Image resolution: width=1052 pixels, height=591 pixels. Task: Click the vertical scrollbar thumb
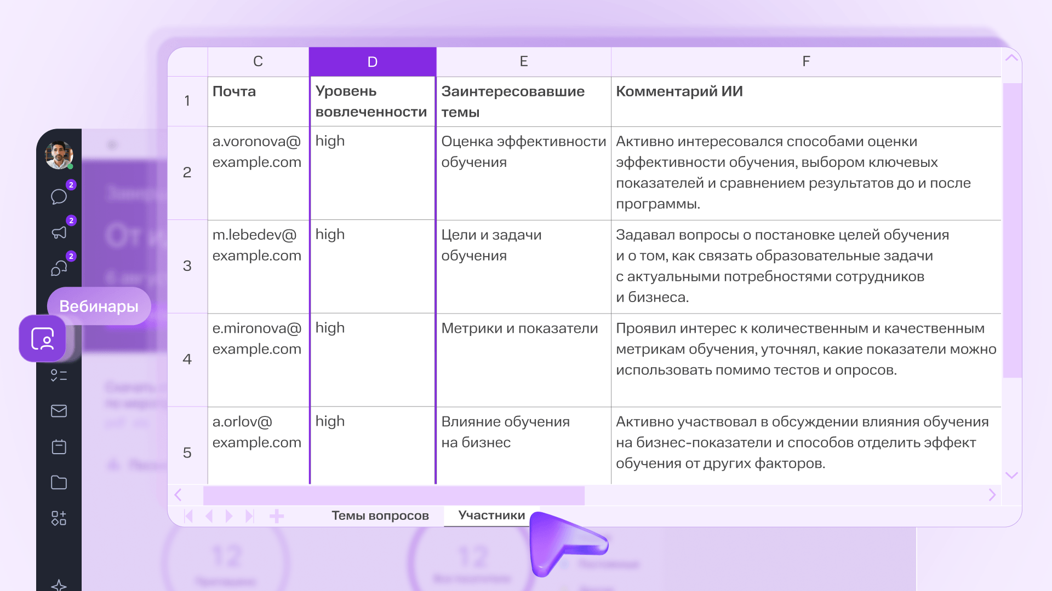[1012, 230]
